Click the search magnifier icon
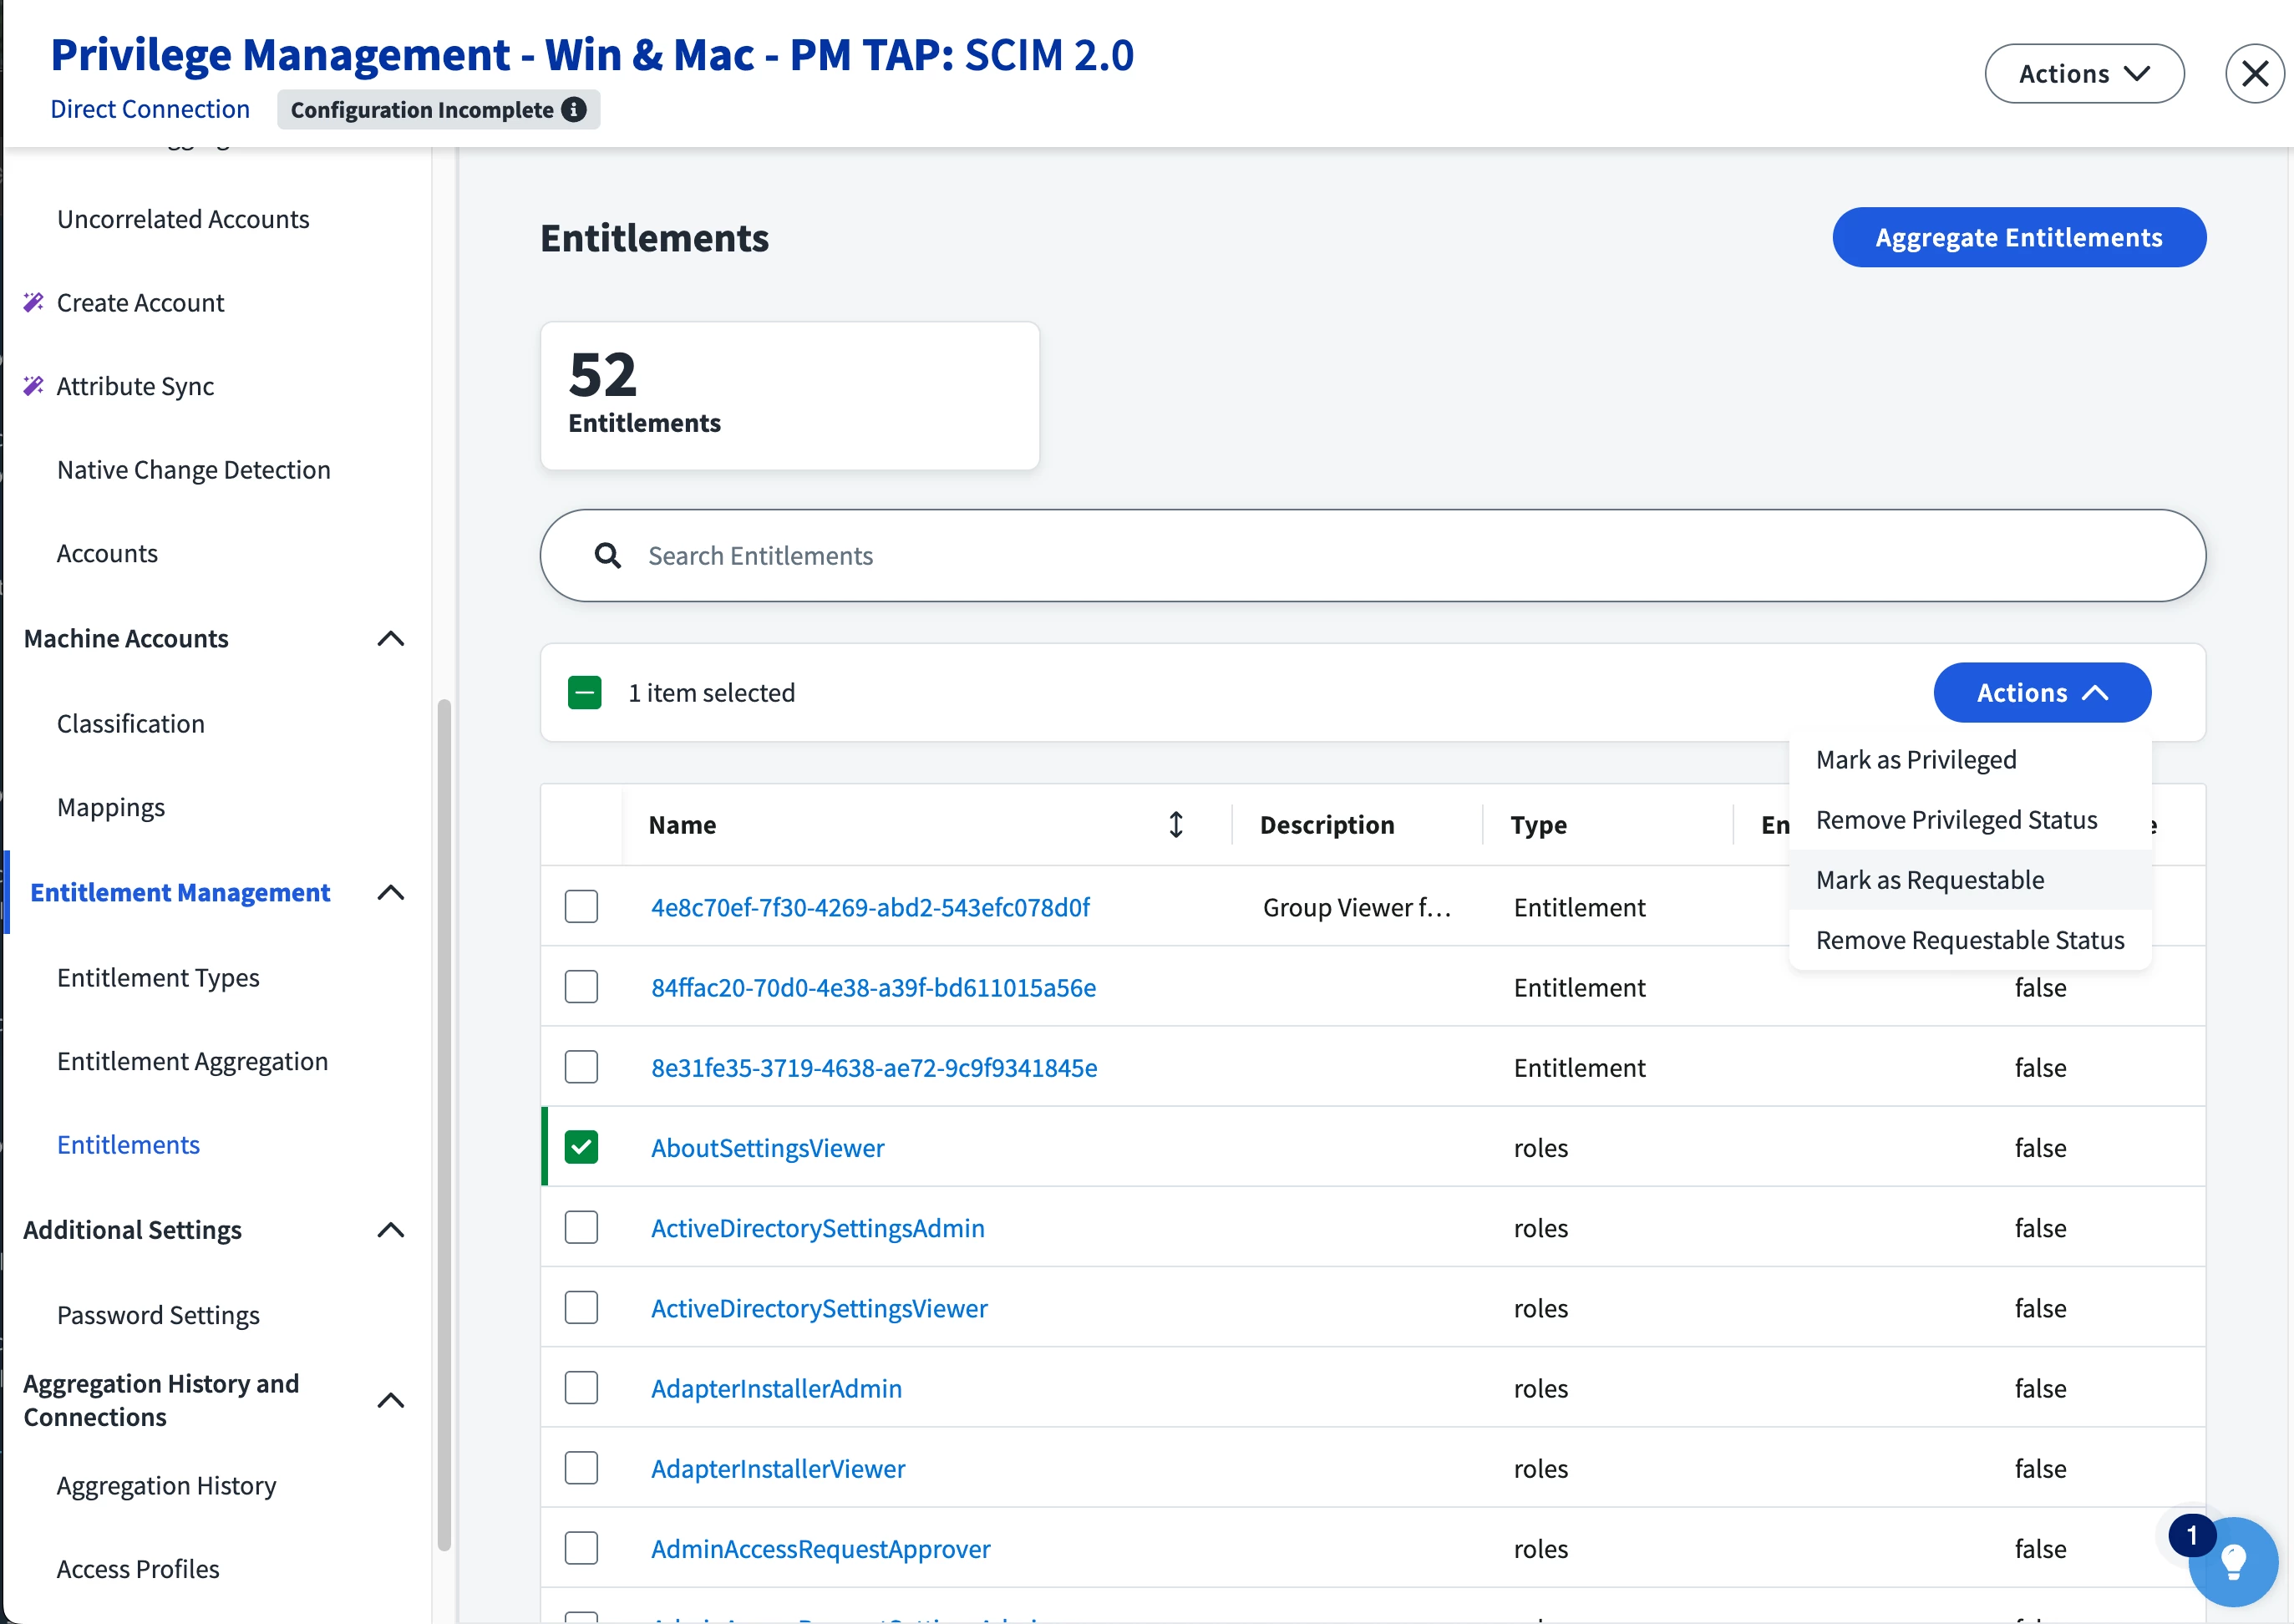This screenshot has width=2294, height=1624. click(x=608, y=555)
